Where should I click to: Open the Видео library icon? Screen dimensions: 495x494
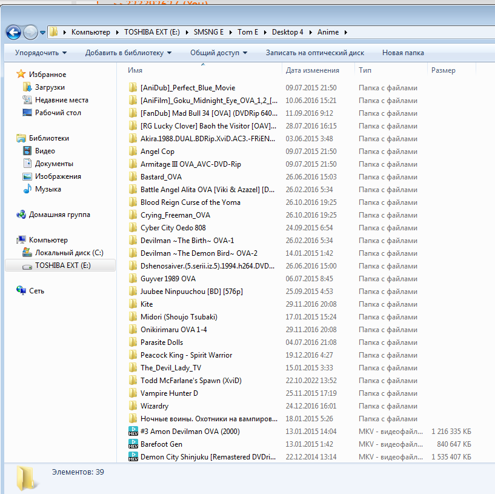point(27,151)
